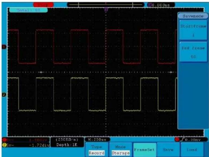Click the waveform memory position bar
This screenshot has width=209, height=157.
tap(106, 5)
